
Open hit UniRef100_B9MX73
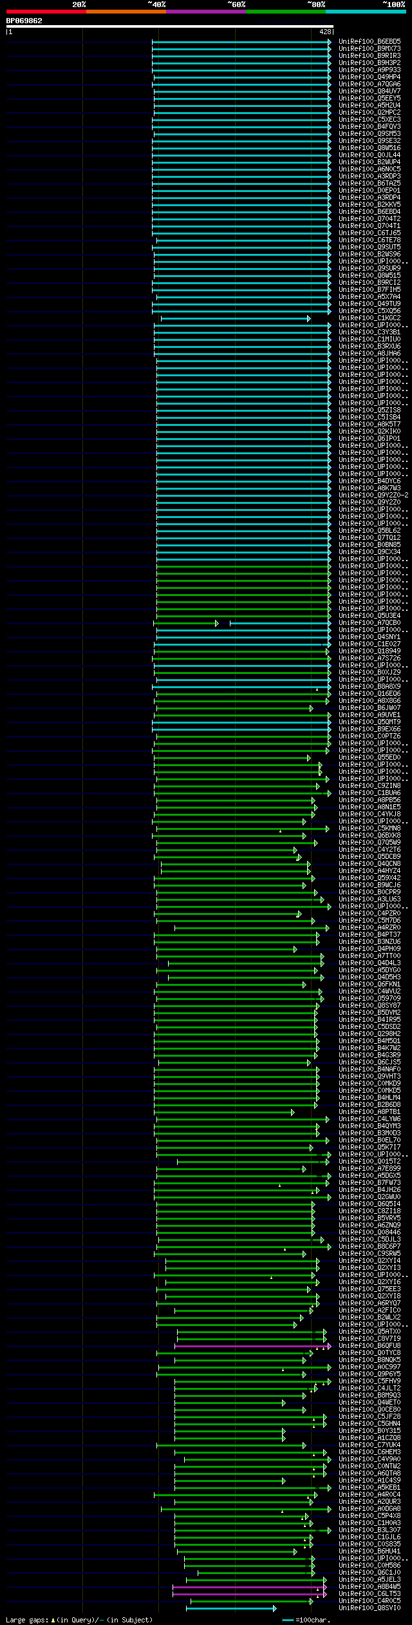point(370,49)
